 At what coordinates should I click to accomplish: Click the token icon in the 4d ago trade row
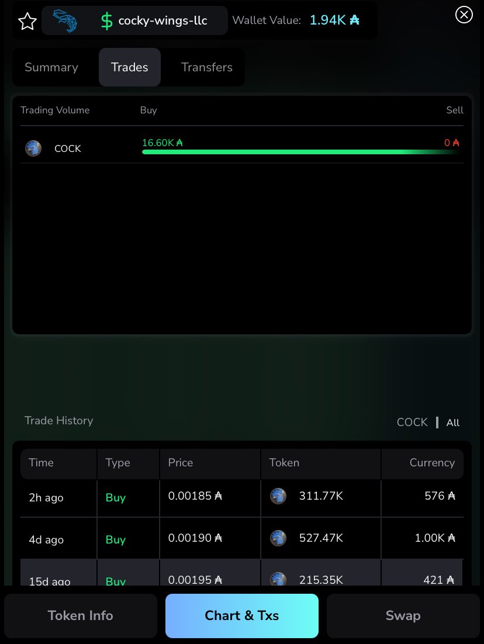tap(278, 538)
